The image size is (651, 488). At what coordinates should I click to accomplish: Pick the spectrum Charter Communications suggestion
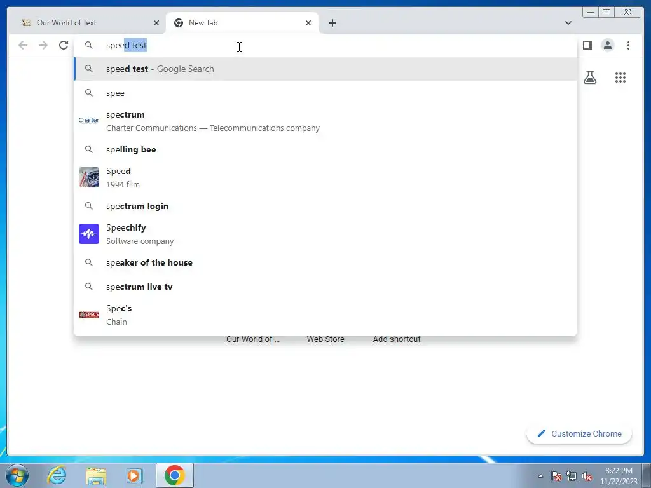coord(325,121)
